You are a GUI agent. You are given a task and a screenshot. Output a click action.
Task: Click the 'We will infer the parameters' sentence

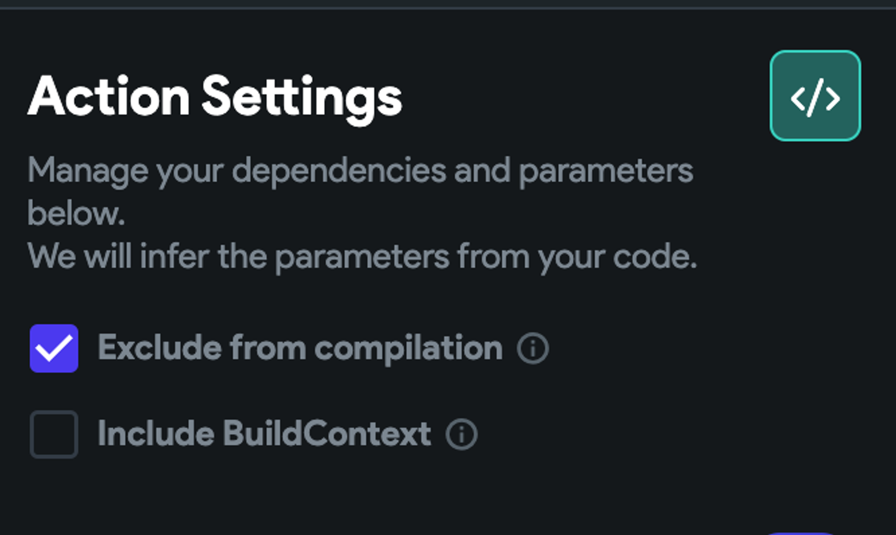pyautogui.click(x=362, y=258)
